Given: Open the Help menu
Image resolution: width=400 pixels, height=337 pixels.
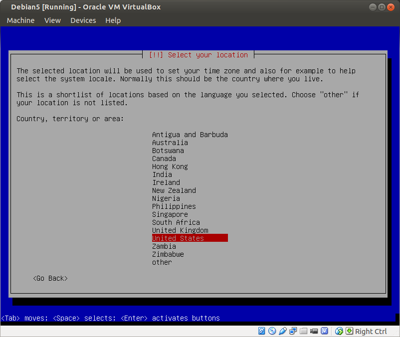Looking at the screenshot, I should pyautogui.click(x=113, y=20).
